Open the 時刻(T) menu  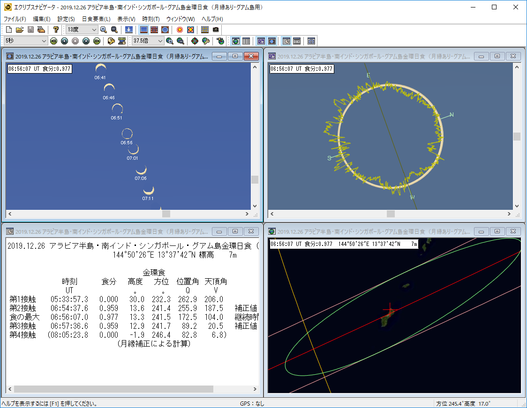click(151, 19)
